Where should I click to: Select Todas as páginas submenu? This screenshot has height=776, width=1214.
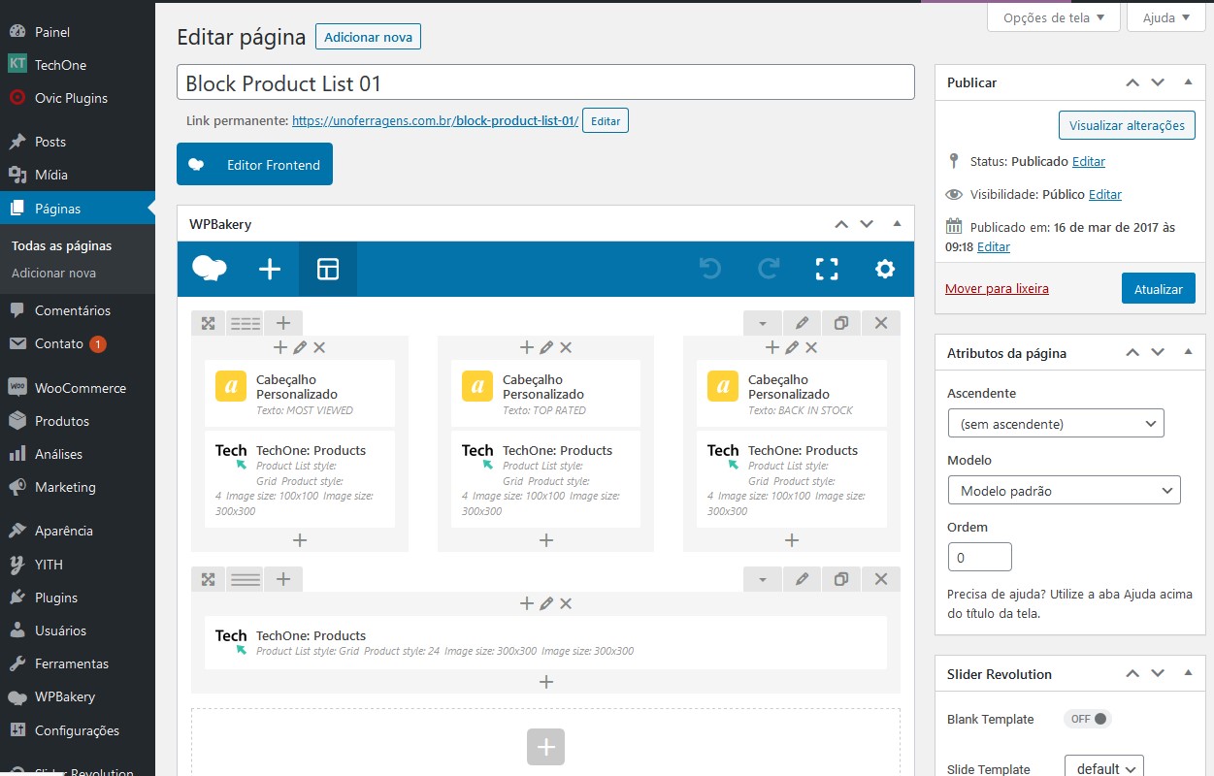(61, 245)
